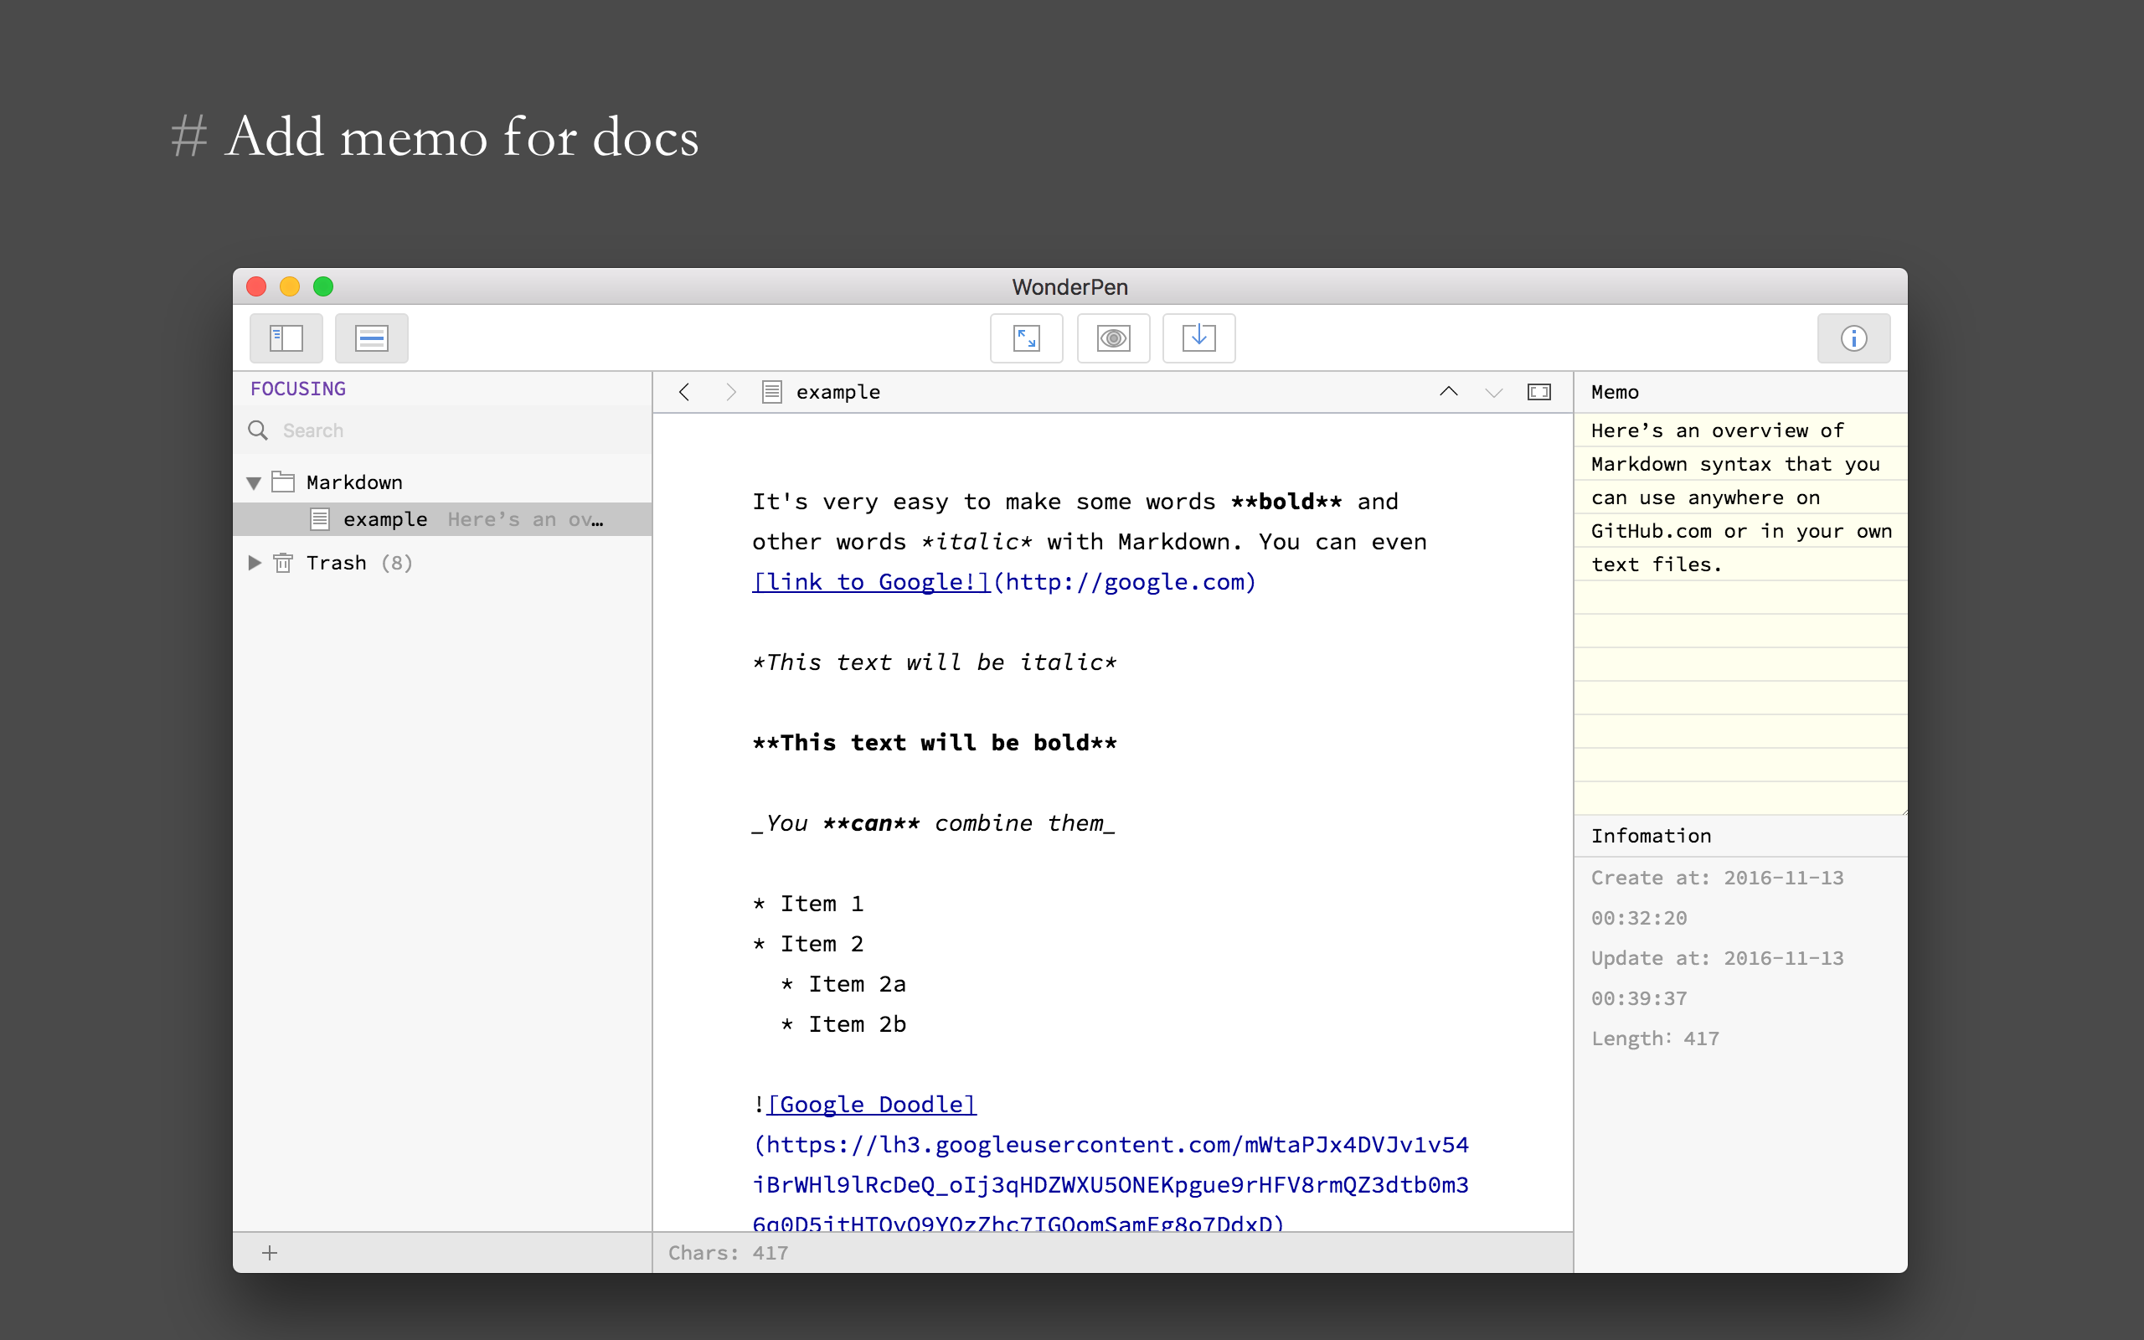Click the Item 2b list line
Viewport: 2144px width, 1340px height.
point(843,1024)
